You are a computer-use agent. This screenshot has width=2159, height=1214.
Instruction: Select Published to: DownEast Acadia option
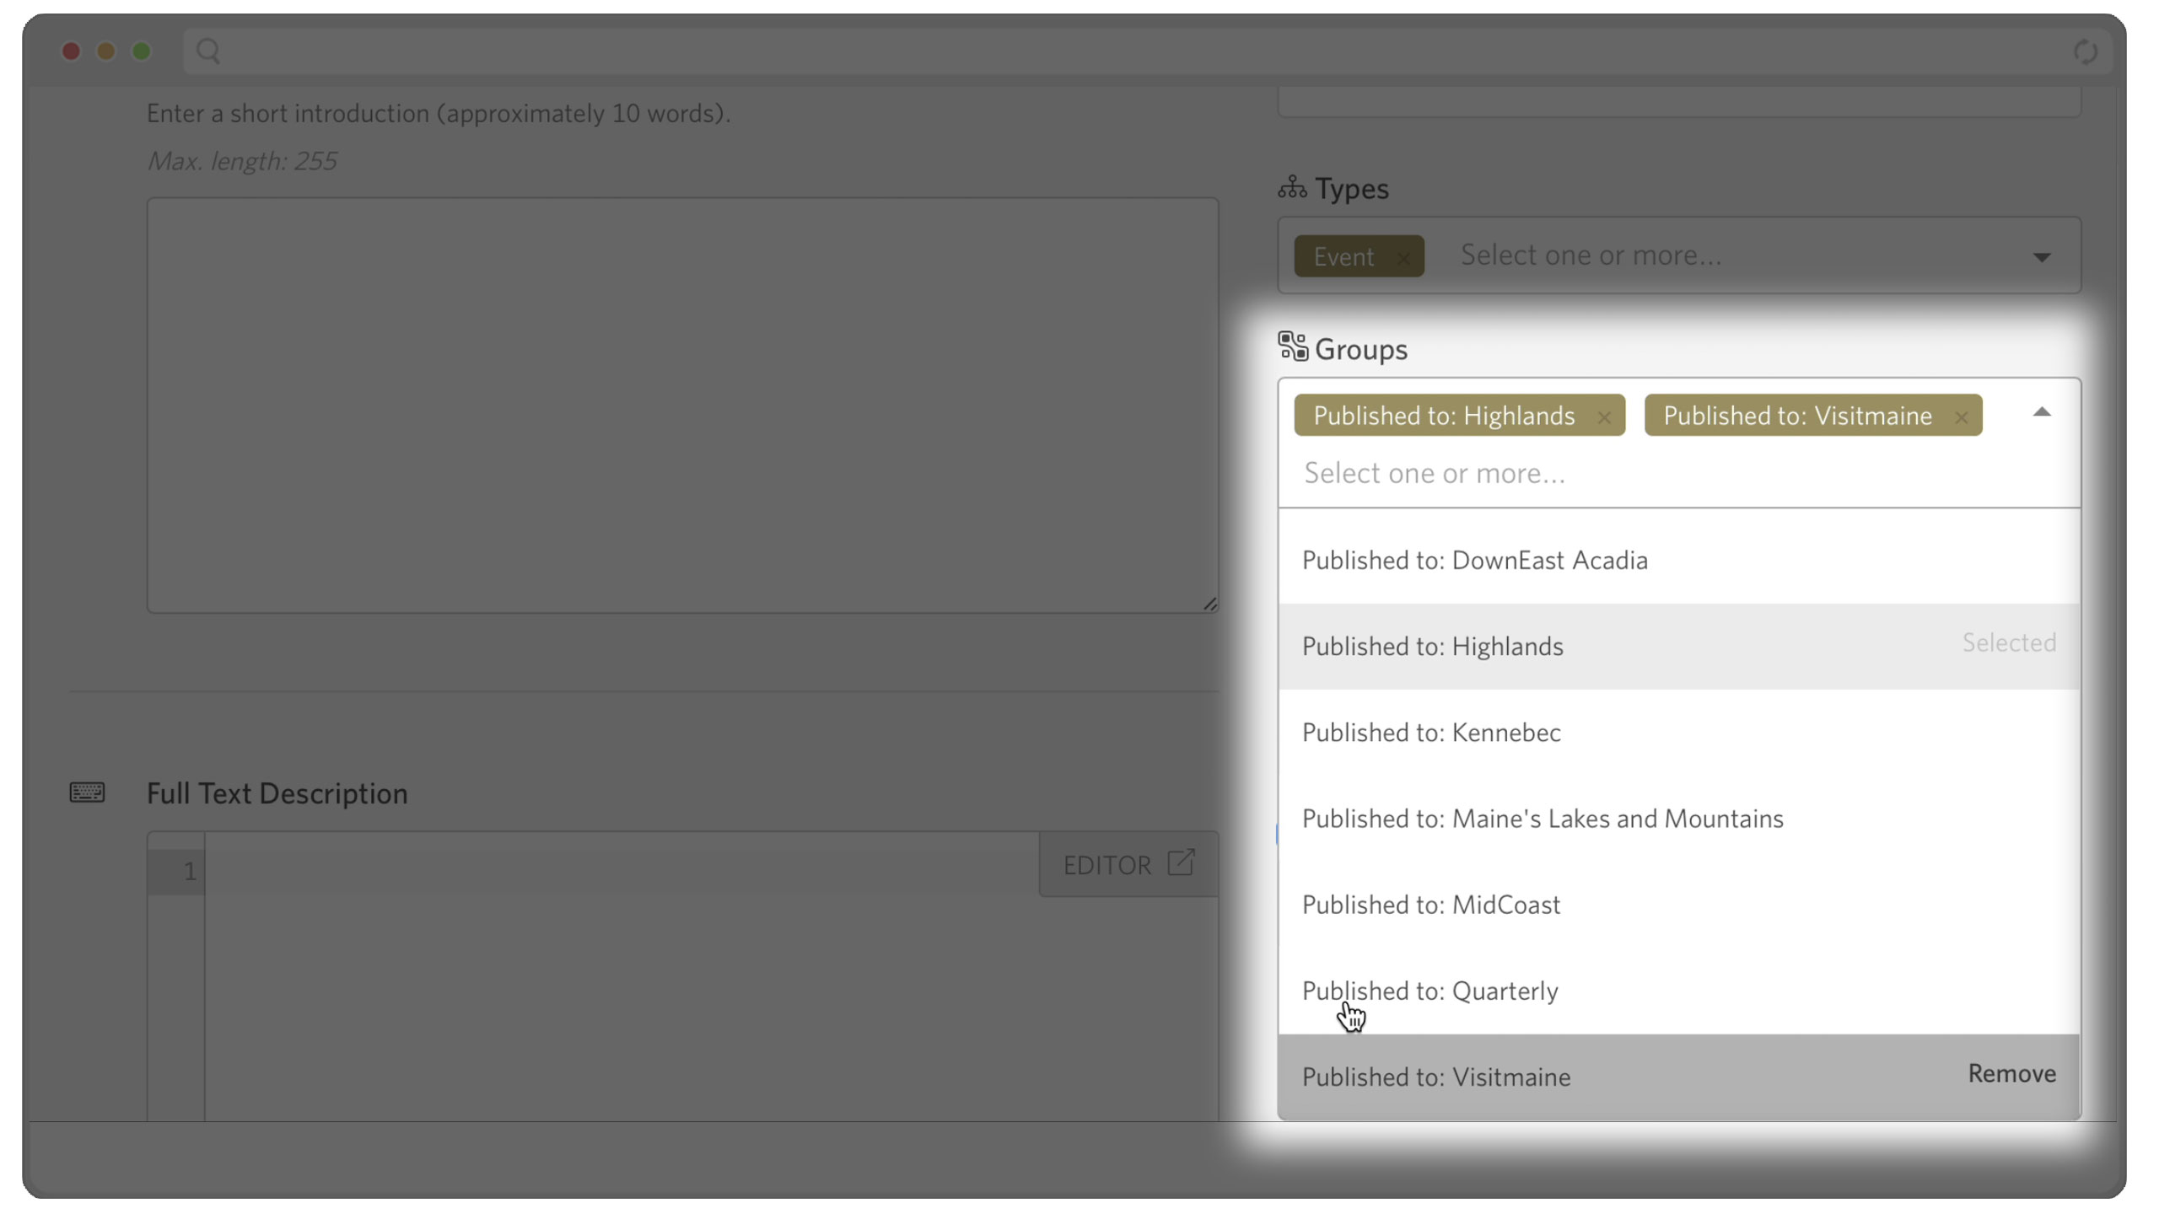tap(1678, 561)
